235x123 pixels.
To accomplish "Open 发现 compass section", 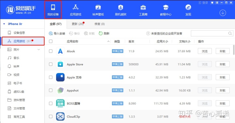I will coord(188,10).
